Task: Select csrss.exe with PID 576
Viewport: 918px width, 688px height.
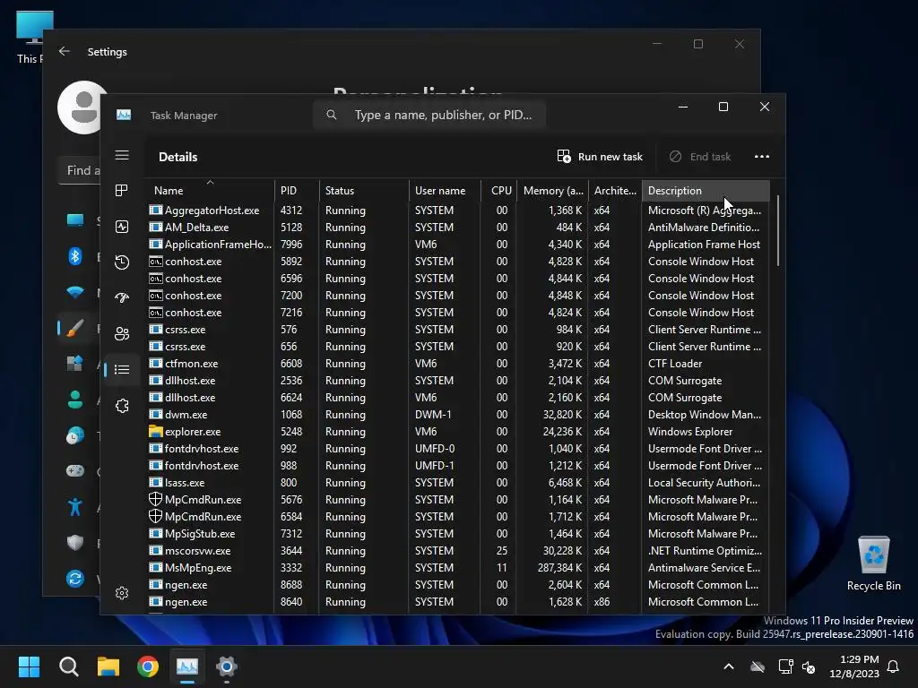Action: pos(458,330)
